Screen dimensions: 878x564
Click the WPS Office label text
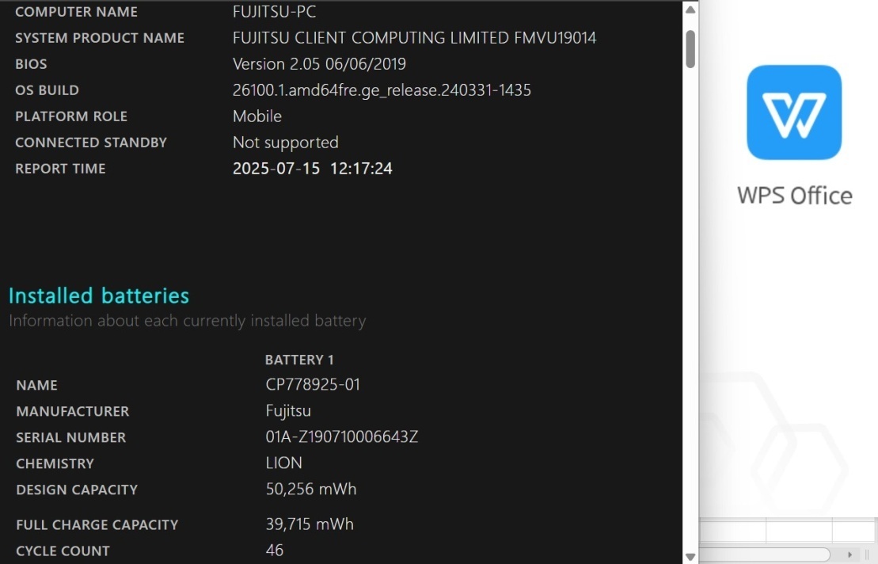click(x=795, y=196)
